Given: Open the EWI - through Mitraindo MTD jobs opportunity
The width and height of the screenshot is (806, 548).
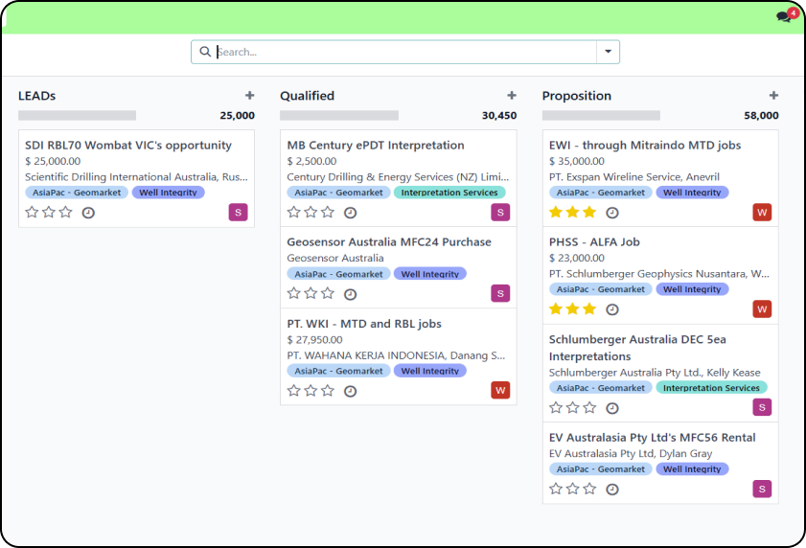Looking at the screenshot, I should 644,146.
